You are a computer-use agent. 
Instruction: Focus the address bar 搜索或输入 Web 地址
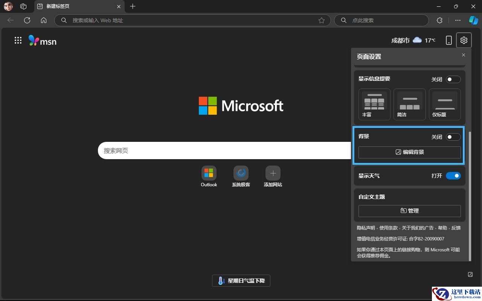[192, 20]
